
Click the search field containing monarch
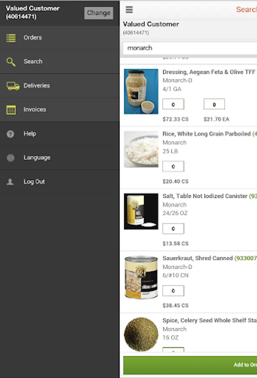[190, 48]
